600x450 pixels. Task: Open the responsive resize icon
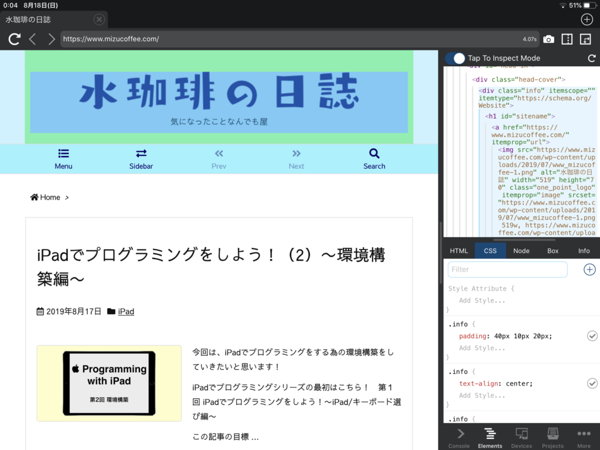click(585, 39)
